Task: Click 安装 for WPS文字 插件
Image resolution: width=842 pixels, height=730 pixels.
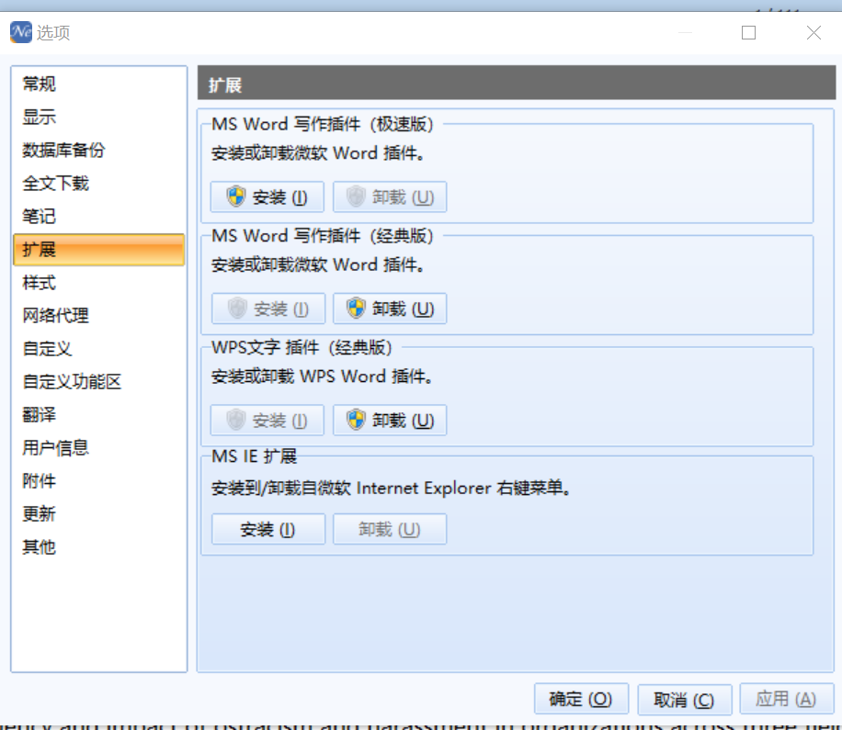Action: pos(267,420)
